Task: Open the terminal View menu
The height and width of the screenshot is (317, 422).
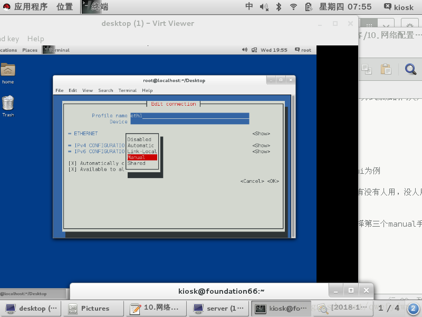Action: click(88, 90)
